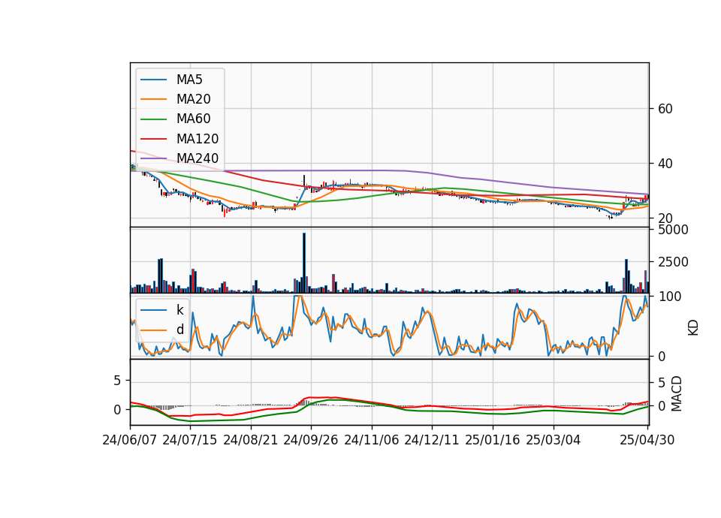
Task: Click the 24/11/06 date axis label
Action: pyautogui.click(x=372, y=440)
